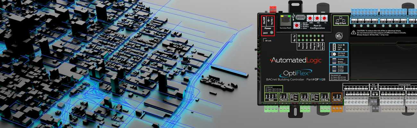The image size is (417, 128).
Task: Click the QR code corner marker
Action: click(x=264, y=40)
